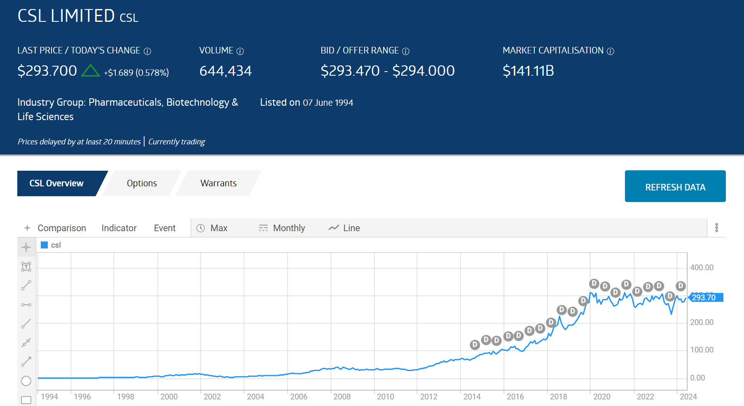Click the 'Currently trading' status text
The image size is (744, 406).
pos(176,142)
